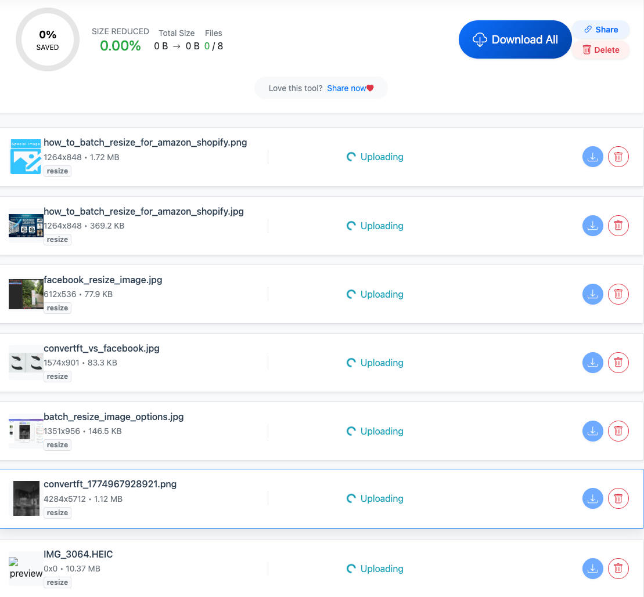
Task: Click resize tag under batch_resize_image_options.jpg
Action: [x=57, y=445]
